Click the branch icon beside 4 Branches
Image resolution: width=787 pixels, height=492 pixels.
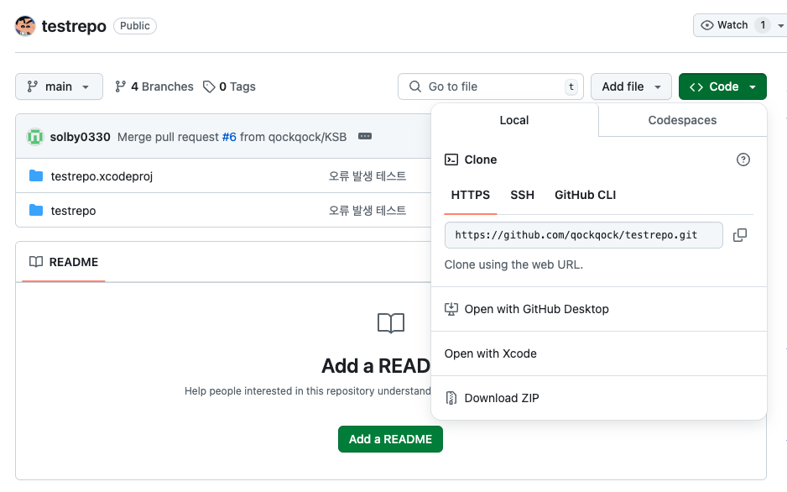[x=120, y=86]
